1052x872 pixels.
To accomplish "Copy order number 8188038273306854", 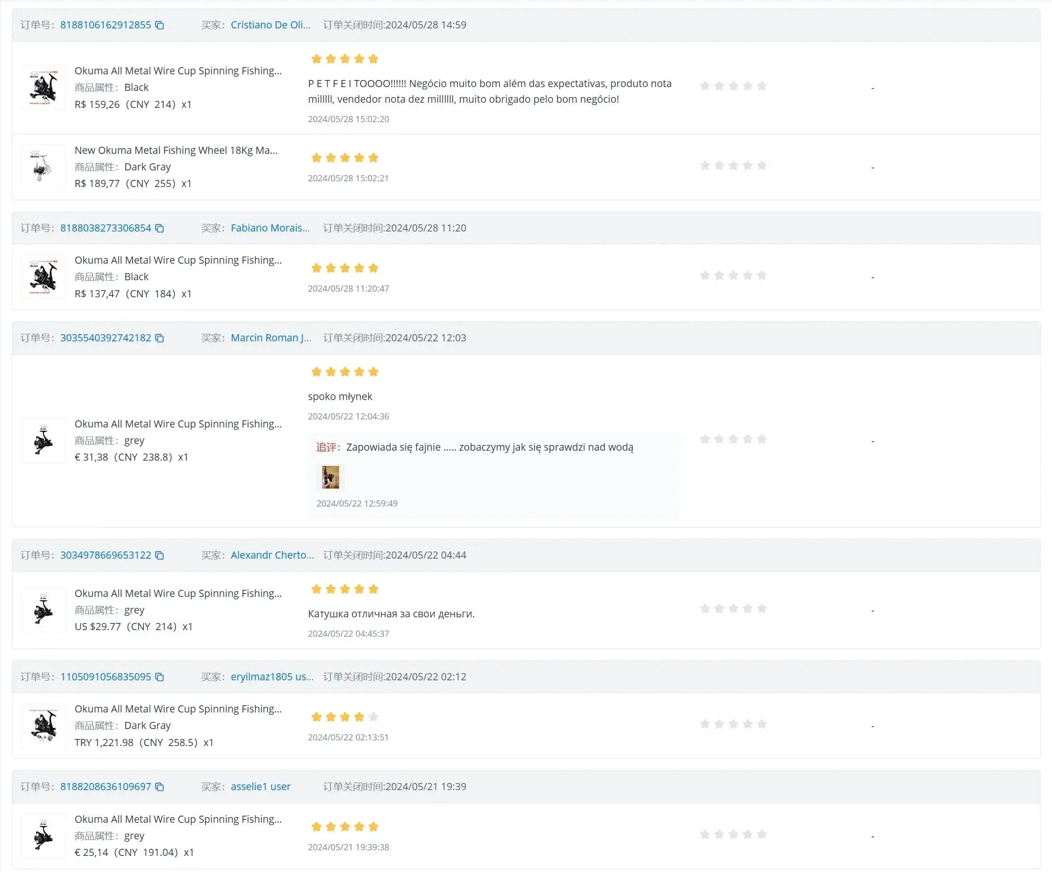I will pos(159,228).
